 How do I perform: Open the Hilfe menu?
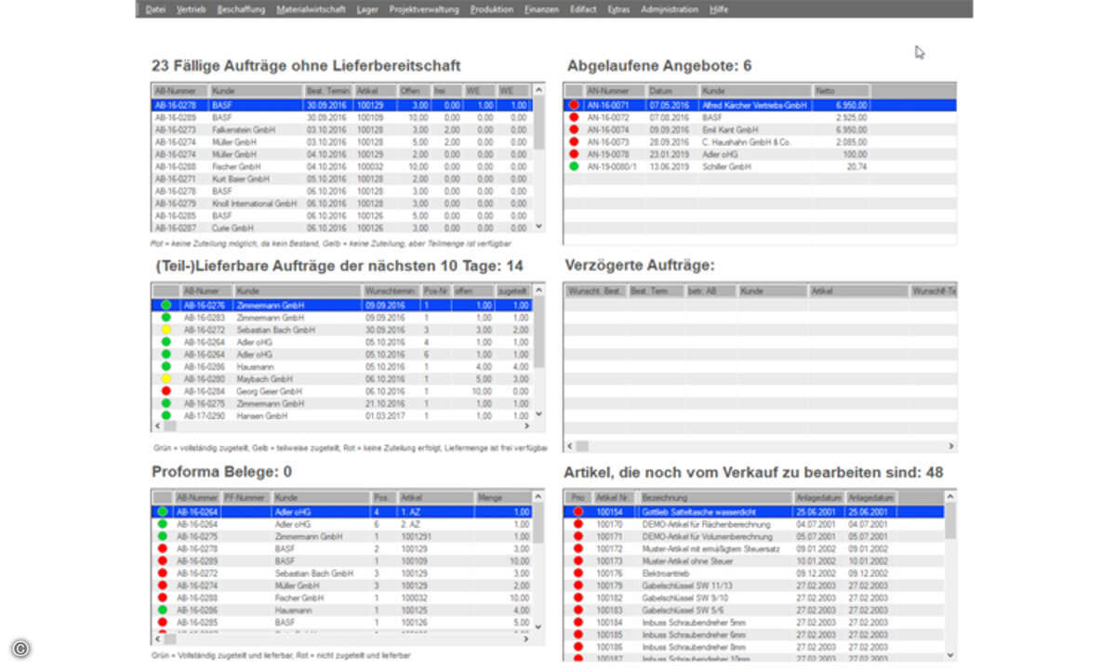718,9
